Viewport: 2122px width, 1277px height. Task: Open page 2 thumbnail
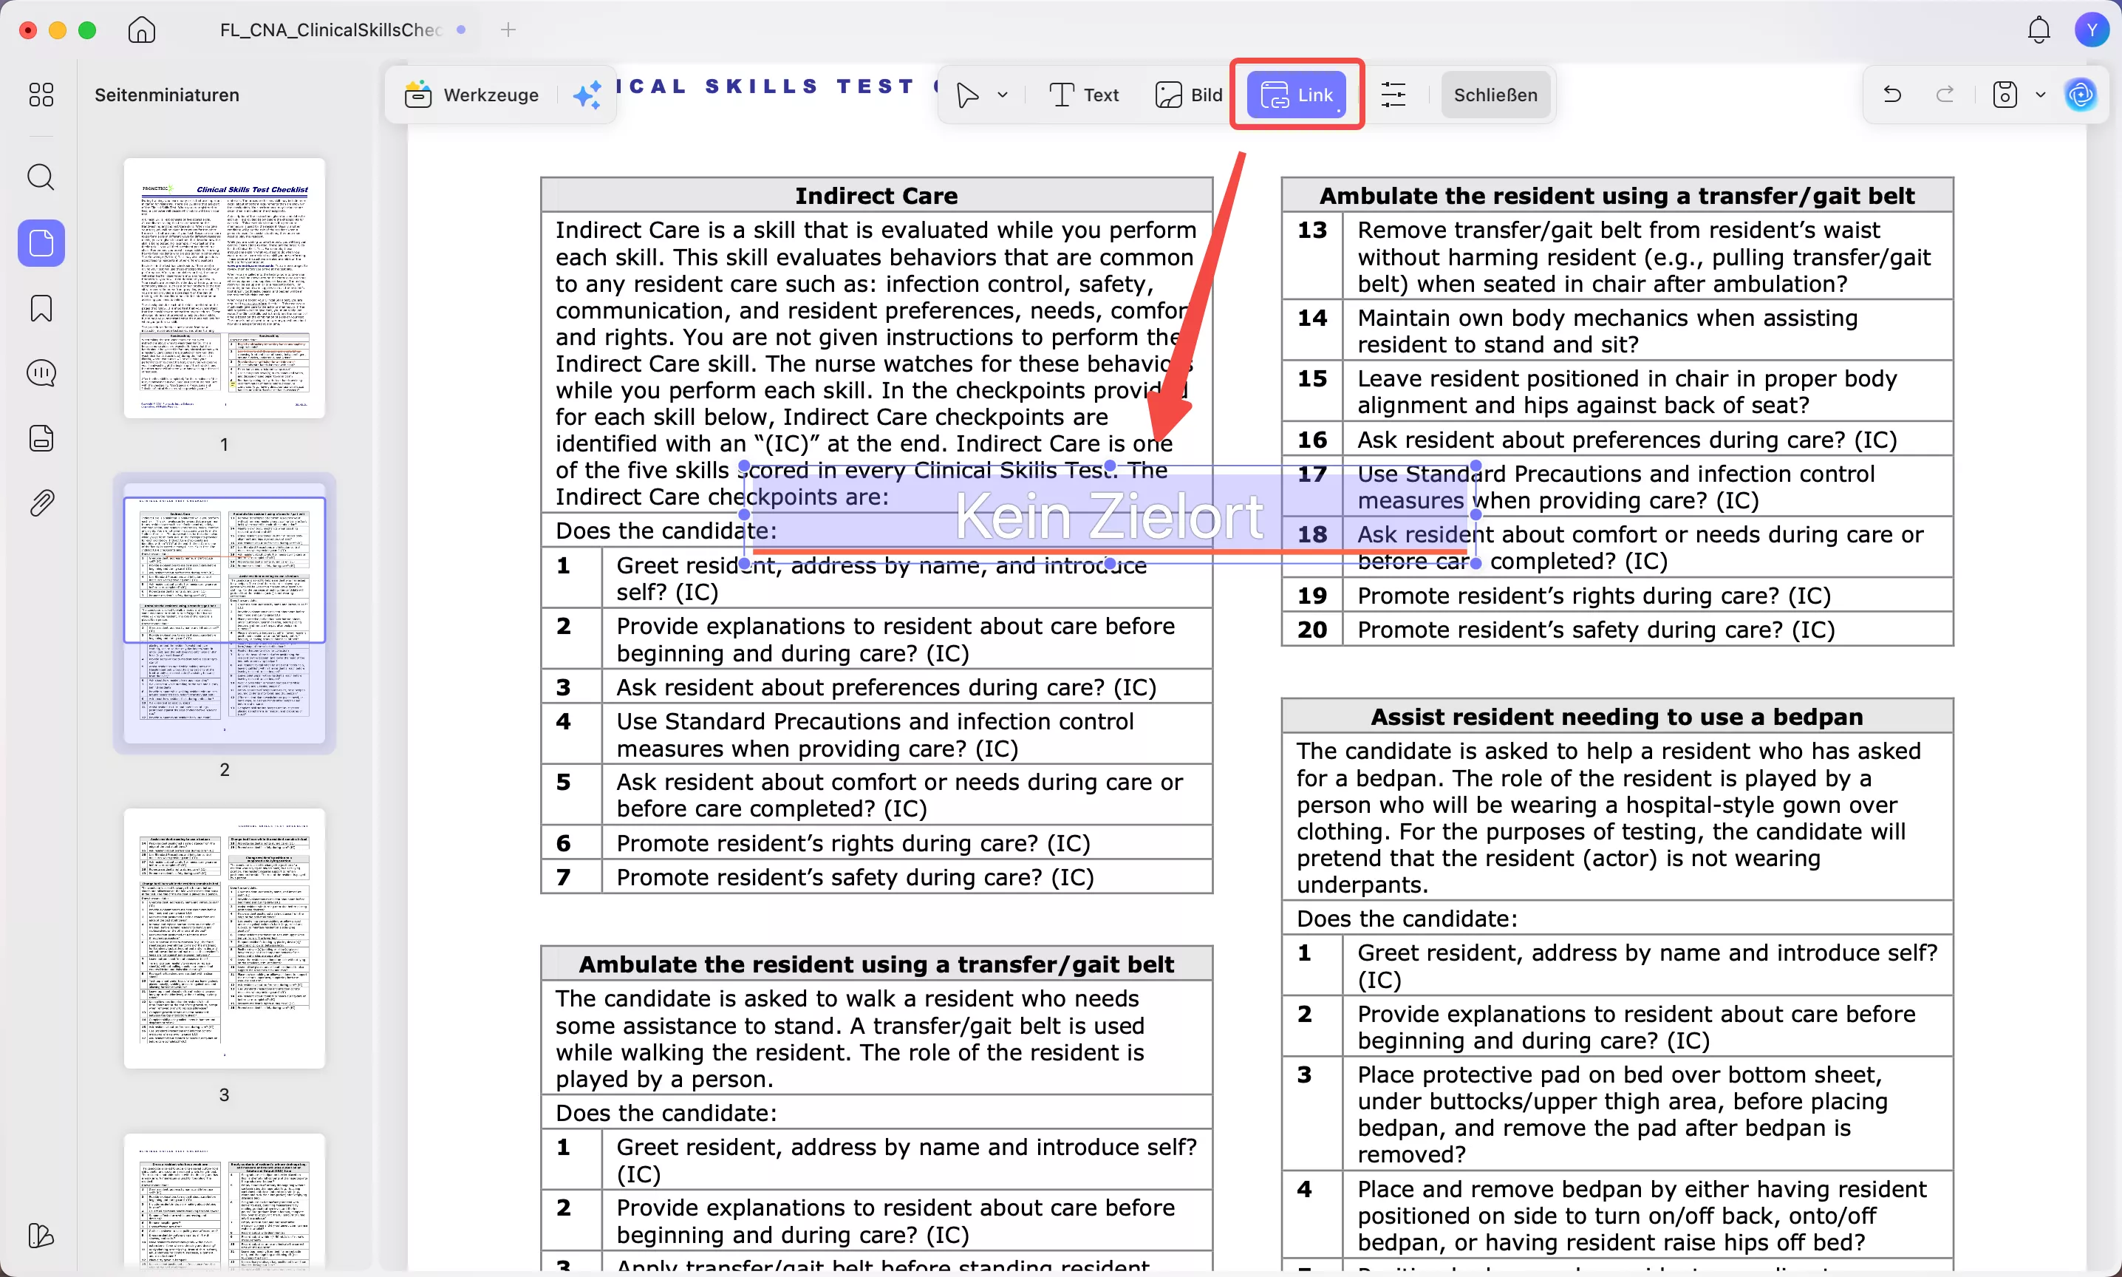tap(225, 613)
